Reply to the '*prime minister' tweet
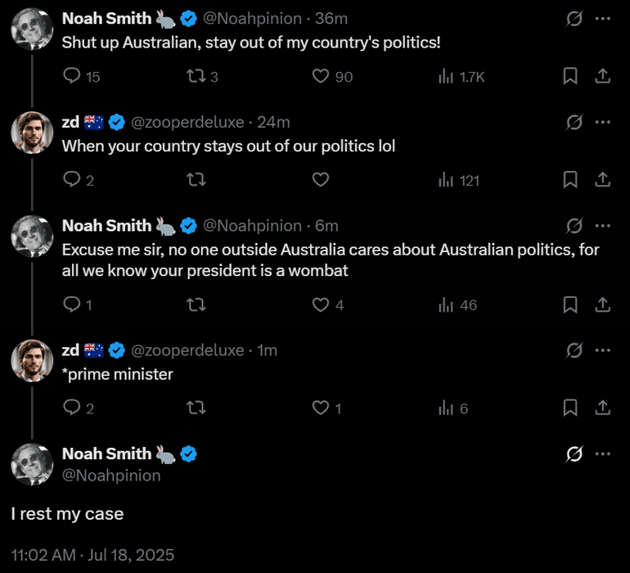Image resolution: width=630 pixels, height=573 pixels. pos(72,408)
